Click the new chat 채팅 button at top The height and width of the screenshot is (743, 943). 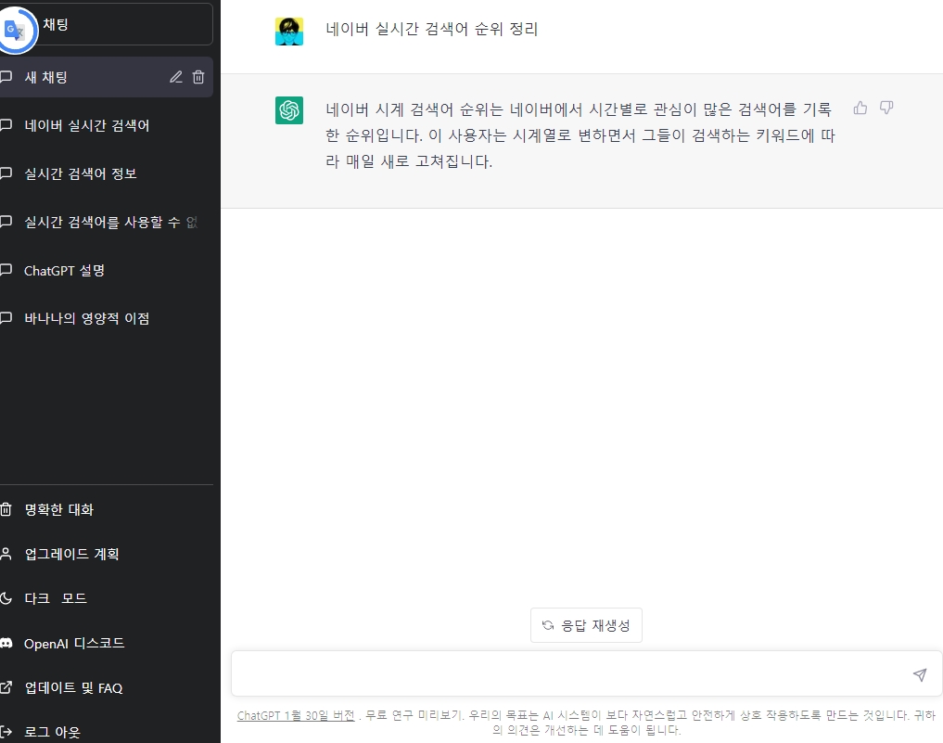tap(107, 24)
